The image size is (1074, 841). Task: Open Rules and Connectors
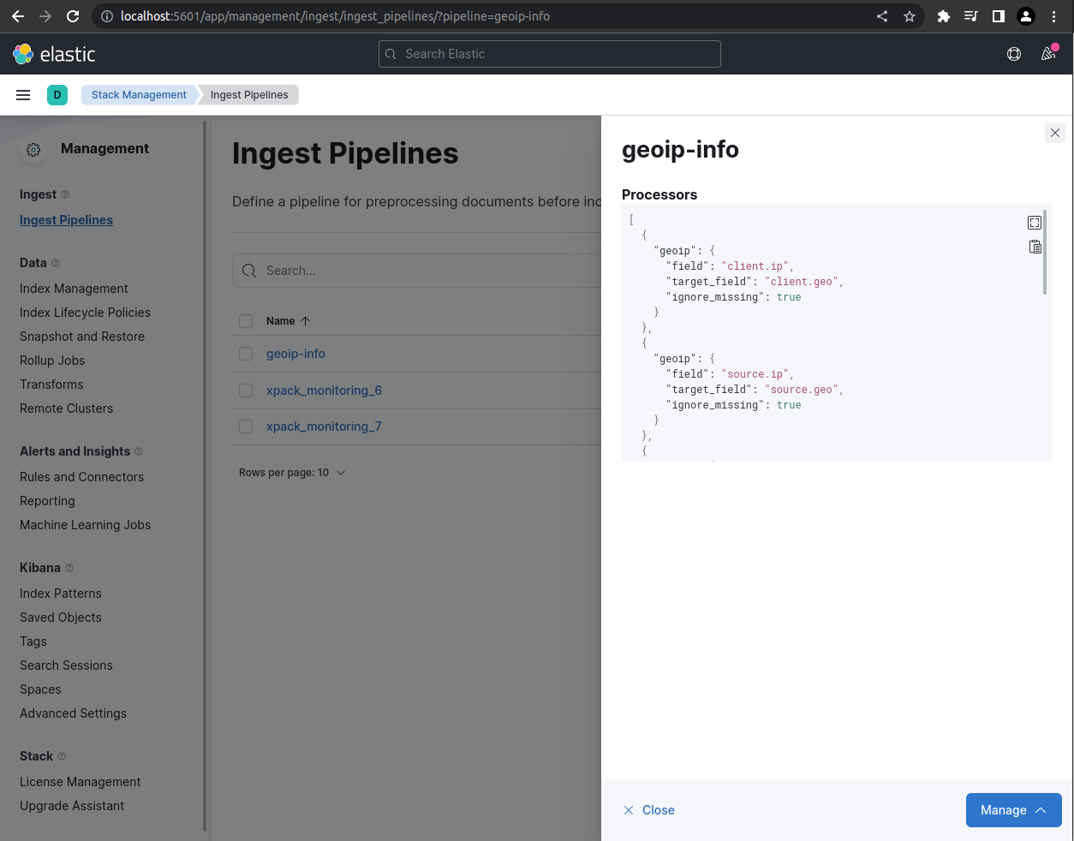coord(81,477)
